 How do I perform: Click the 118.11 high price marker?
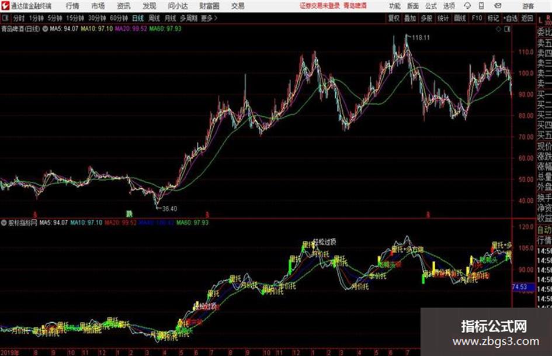[x=421, y=37]
